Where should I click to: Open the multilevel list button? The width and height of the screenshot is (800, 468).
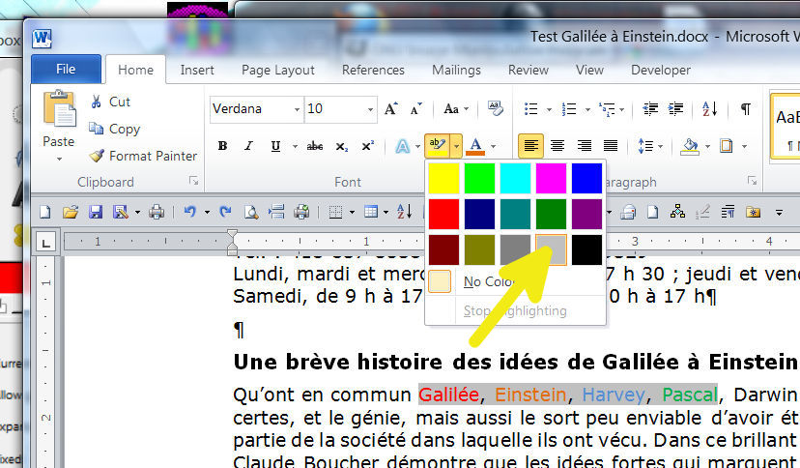(607, 108)
